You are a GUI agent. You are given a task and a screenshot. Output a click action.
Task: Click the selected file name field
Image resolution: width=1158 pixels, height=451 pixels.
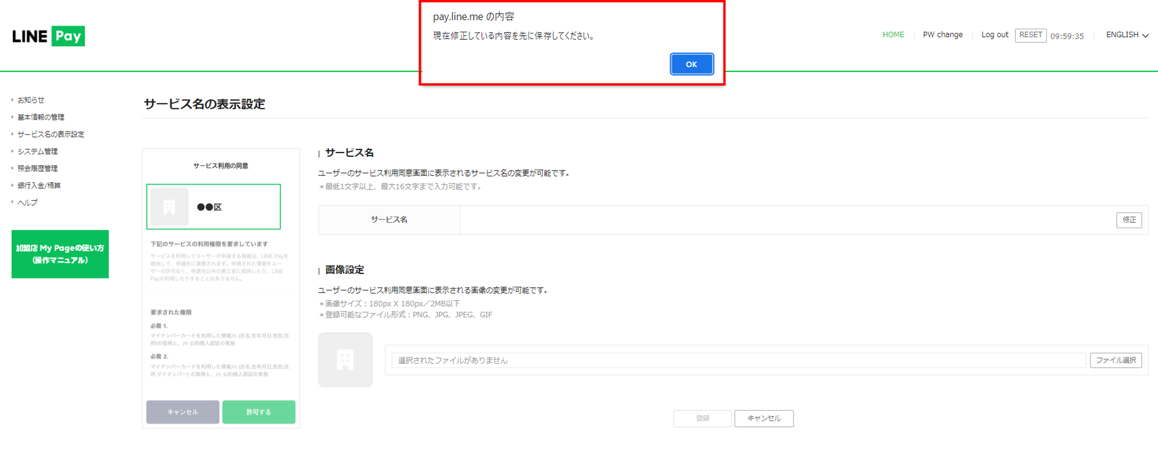(x=737, y=360)
